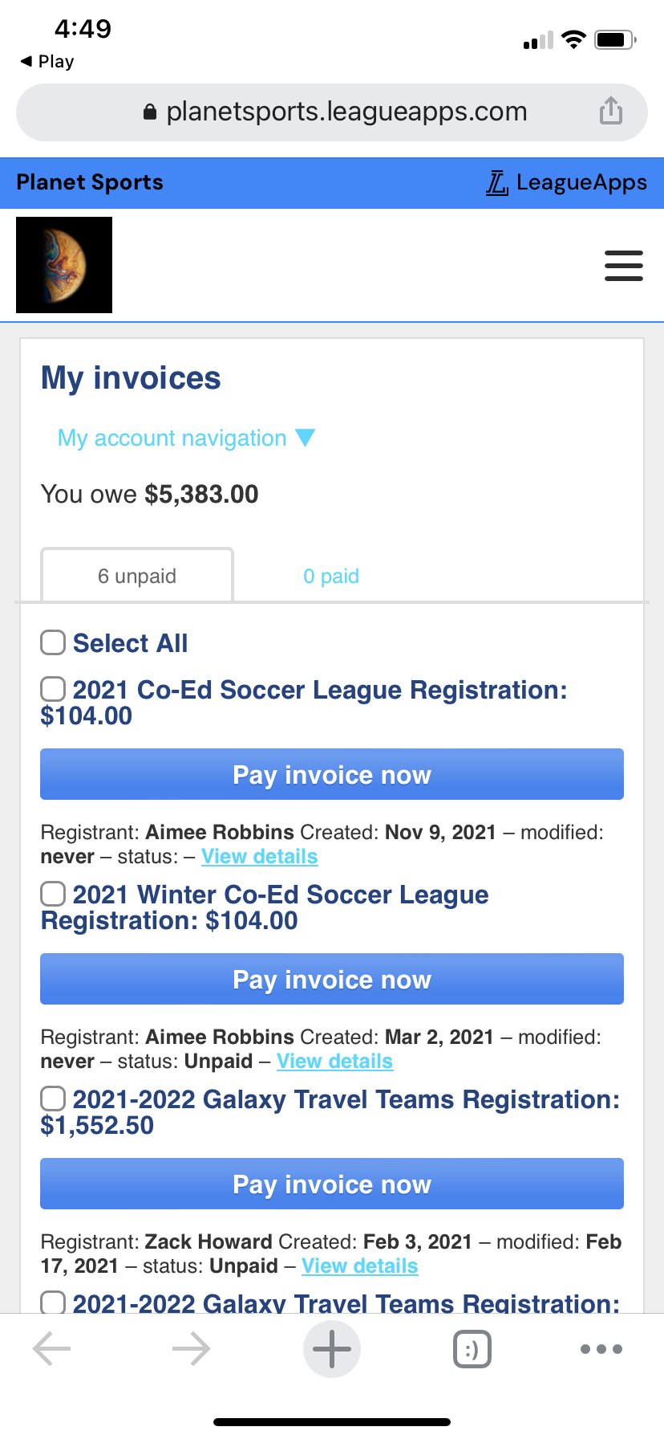Tick the 2021 Winter Co-Ed Soccer checkbox
The image size is (664, 1439).
[53, 894]
